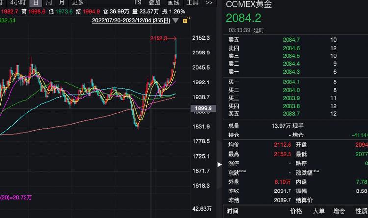Select the 月 monthly timeframe
This screenshot has height=218, width=368.
[62, 3]
